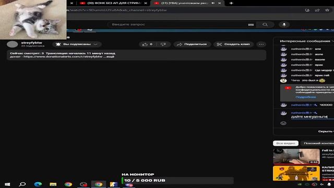Activate voice search microphone icon
Screen dimensions: 334x188
click(x=284, y=25)
